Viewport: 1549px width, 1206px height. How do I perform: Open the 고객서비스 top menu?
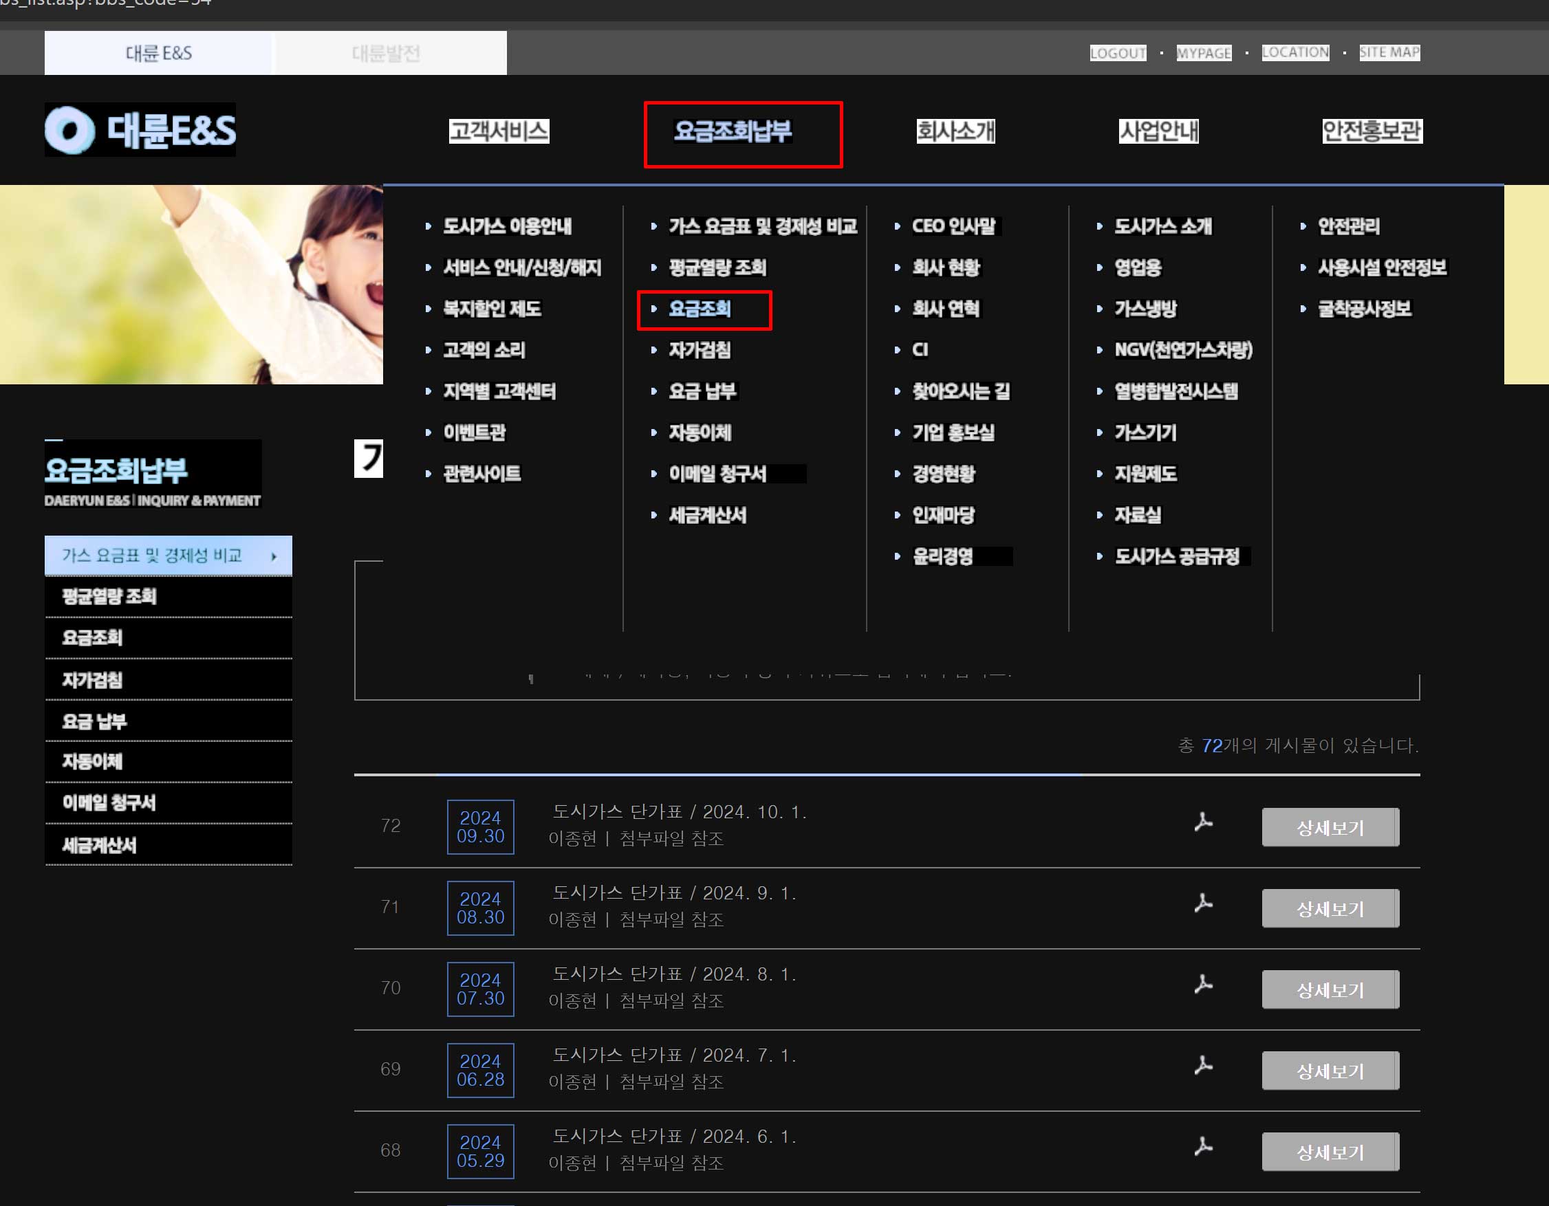click(x=499, y=131)
